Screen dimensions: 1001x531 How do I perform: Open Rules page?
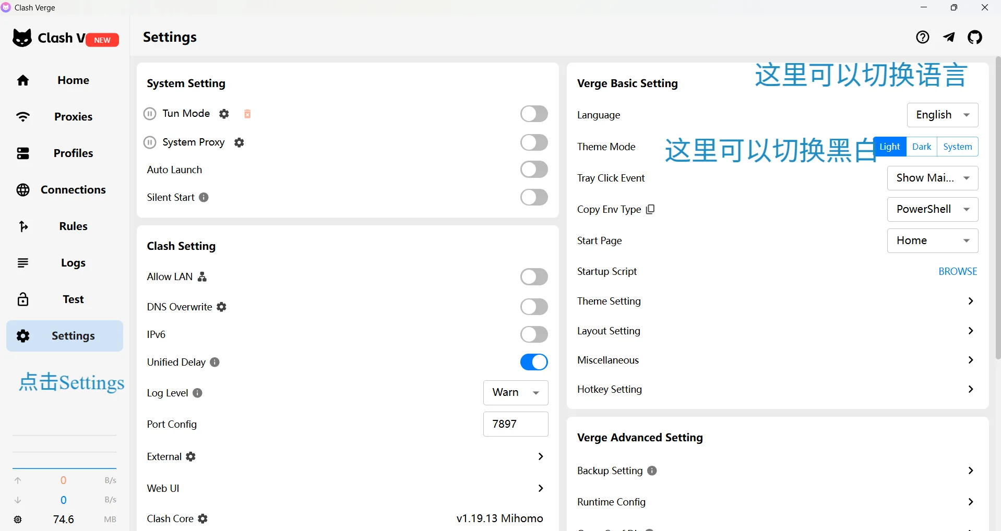(65, 226)
